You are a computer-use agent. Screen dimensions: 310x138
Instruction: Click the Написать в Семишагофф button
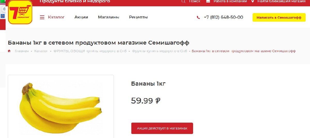[x=279, y=17]
